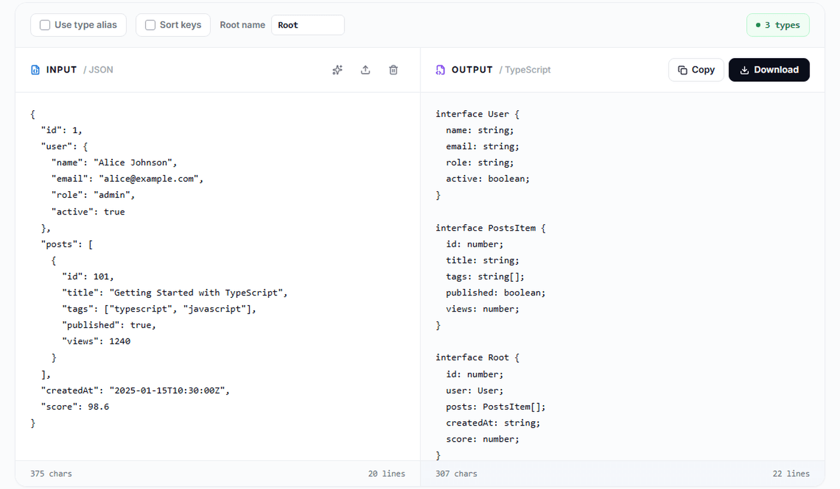The image size is (840, 489).
Task: Click the format/beautify sparkle icon in the INPUT header
Action: click(337, 70)
